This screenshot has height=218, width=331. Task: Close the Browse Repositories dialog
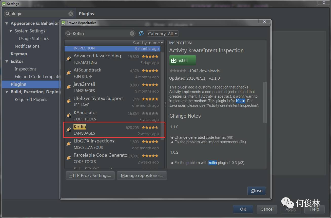point(257,191)
